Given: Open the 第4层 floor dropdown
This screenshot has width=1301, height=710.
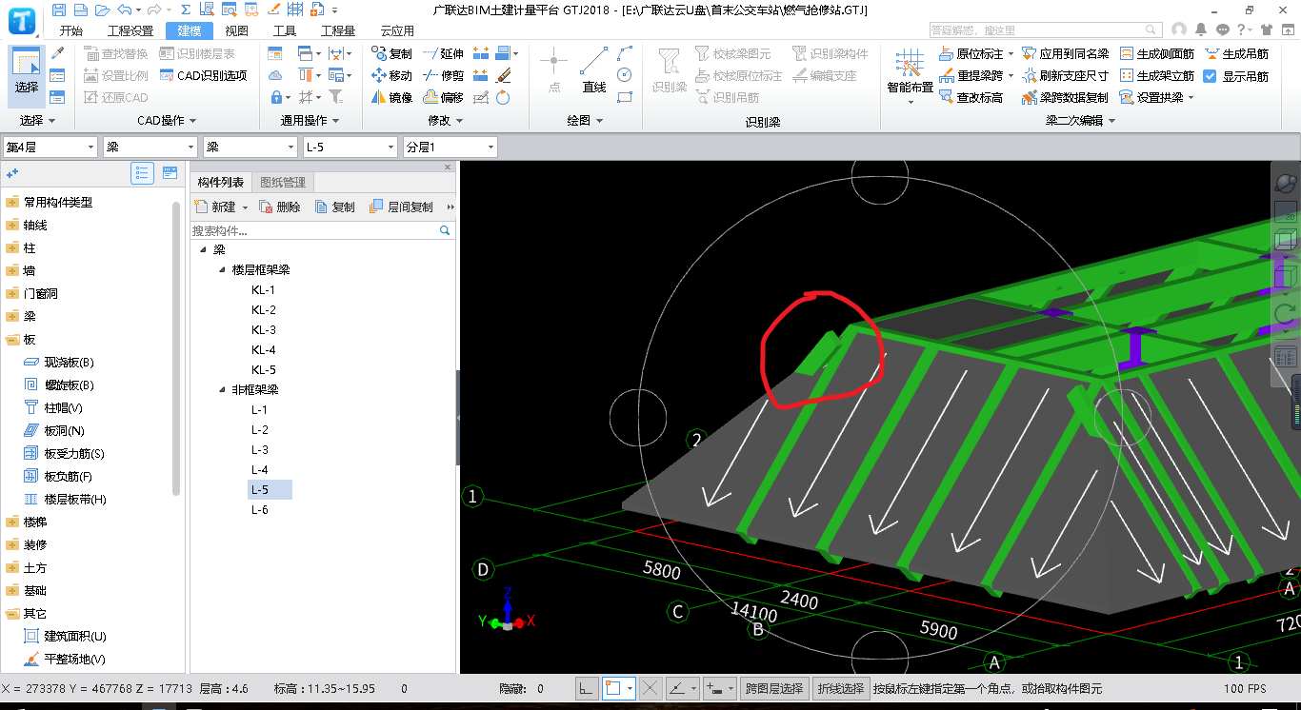Looking at the screenshot, I should click(x=50, y=147).
